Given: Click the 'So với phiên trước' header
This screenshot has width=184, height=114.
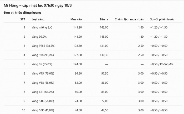Looking at the screenshot, I should [162, 19].
